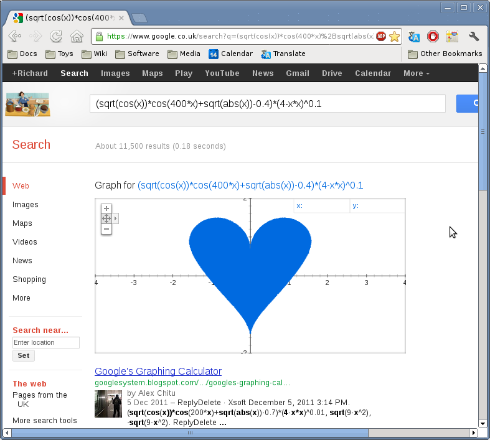Open Drive from the Google top bar
The width and height of the screenshot is (490, 440).
(x=332, y=73)
